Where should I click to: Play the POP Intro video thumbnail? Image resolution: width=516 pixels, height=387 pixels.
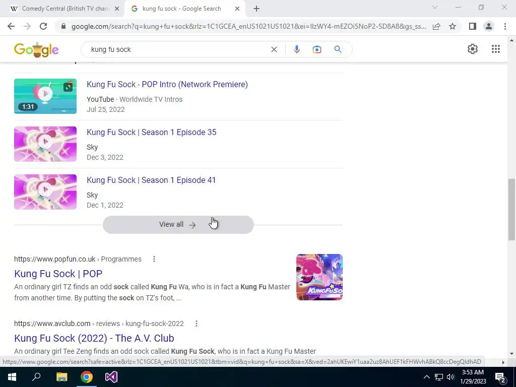(x=45, y=96)
